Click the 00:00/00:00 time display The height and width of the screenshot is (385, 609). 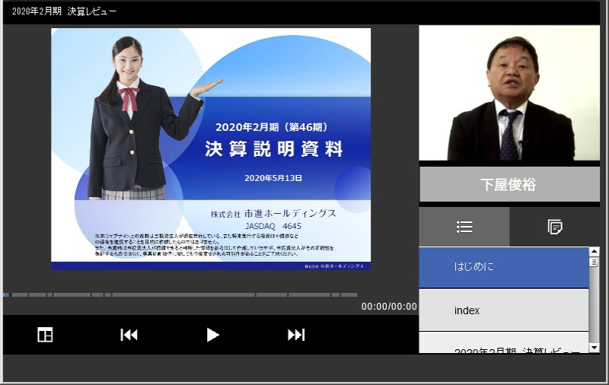click(x=389, y=307)
